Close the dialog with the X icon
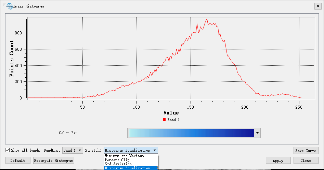Viewport: 324px width, 170px height. [x=317, y=6]
